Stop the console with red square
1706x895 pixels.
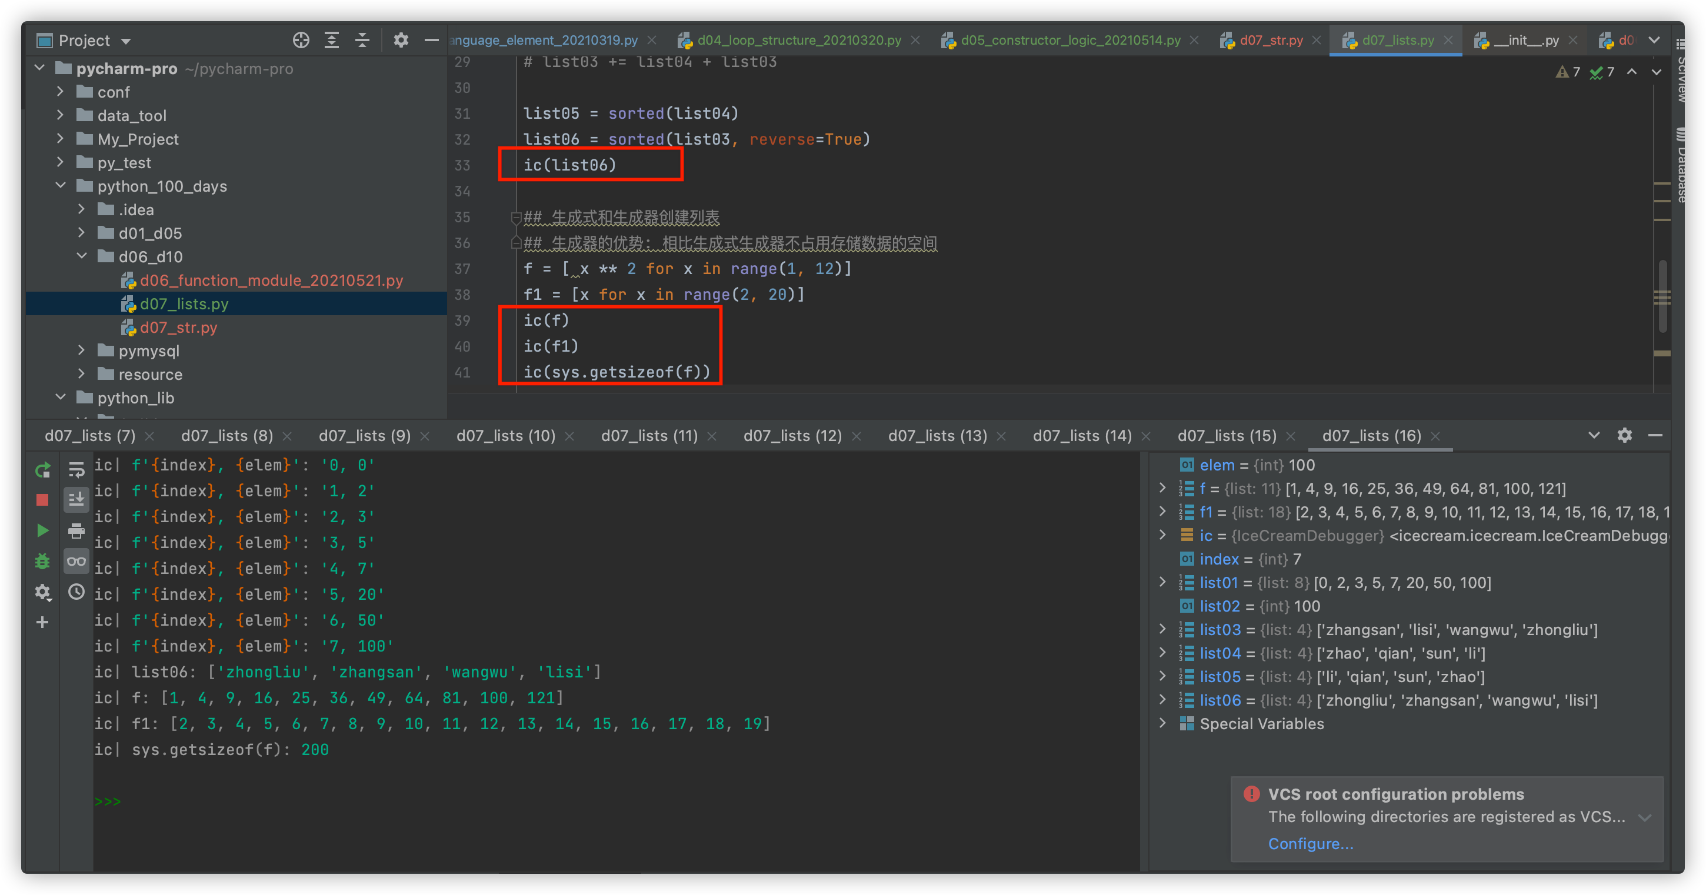coord(42,500)
